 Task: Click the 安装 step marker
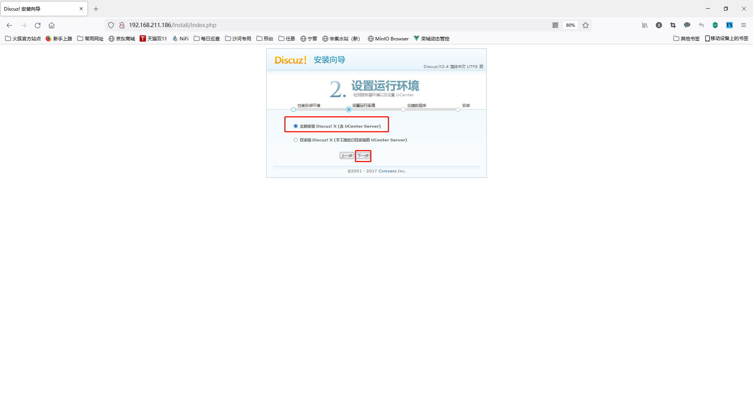tap(458, 110)
